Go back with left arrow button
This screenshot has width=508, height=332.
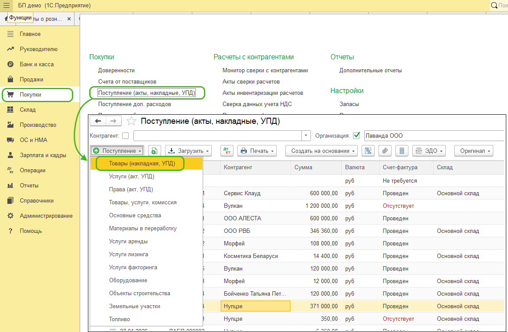pyautogui.click(x=97, y=121)
